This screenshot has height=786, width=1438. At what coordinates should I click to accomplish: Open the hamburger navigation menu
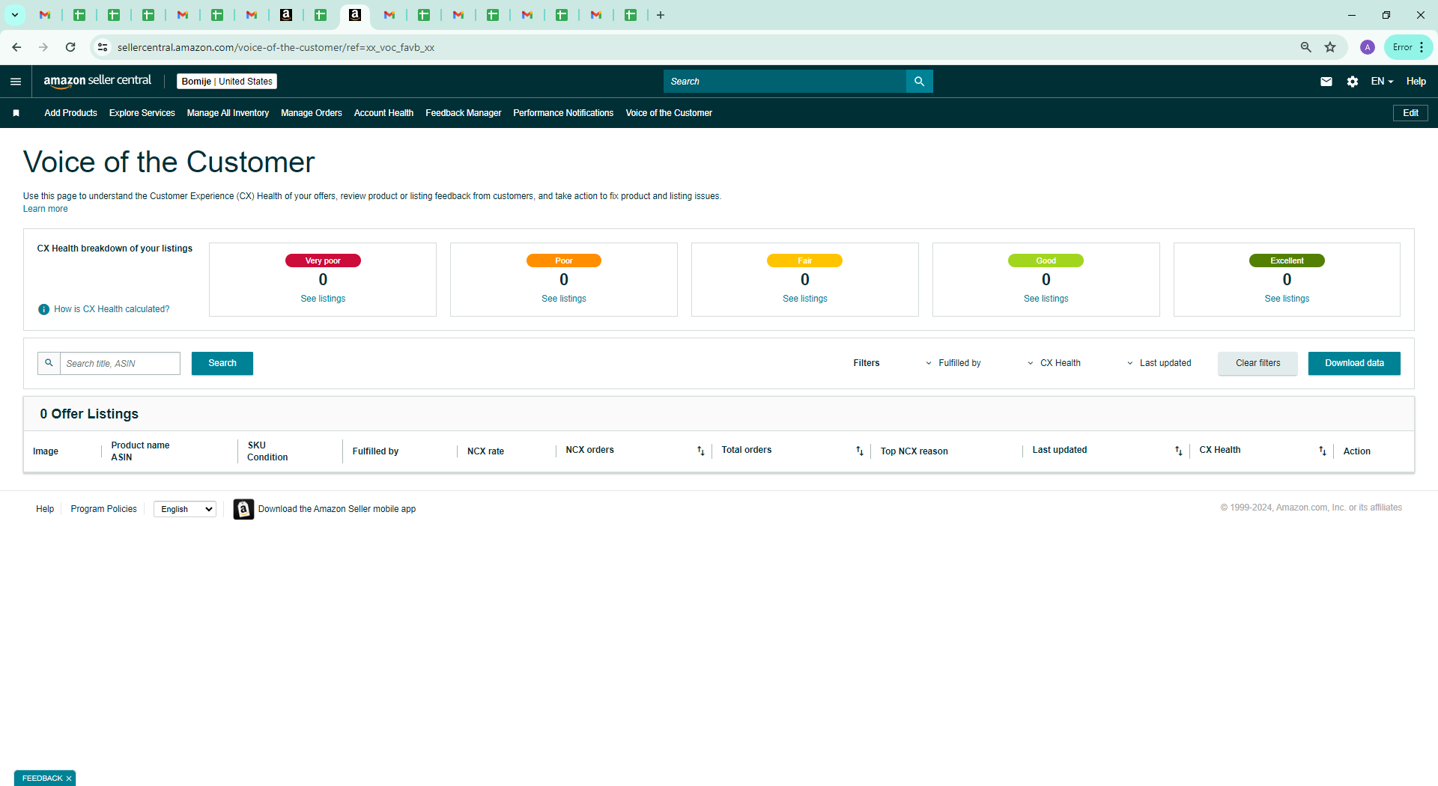(x=16, y=82)
